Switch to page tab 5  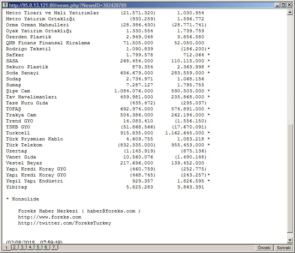tap(38, 247)
